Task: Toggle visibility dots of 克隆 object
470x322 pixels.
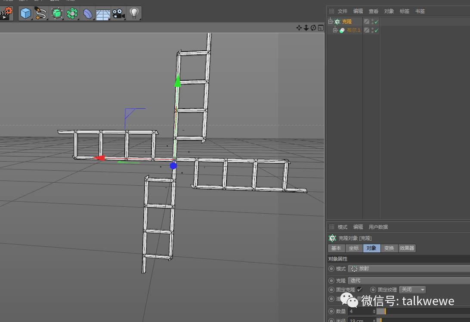Action: (x=372, y=21)
